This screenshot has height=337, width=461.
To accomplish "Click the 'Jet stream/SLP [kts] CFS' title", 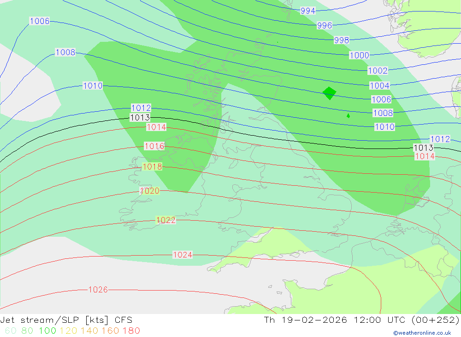I will (66, 320).
